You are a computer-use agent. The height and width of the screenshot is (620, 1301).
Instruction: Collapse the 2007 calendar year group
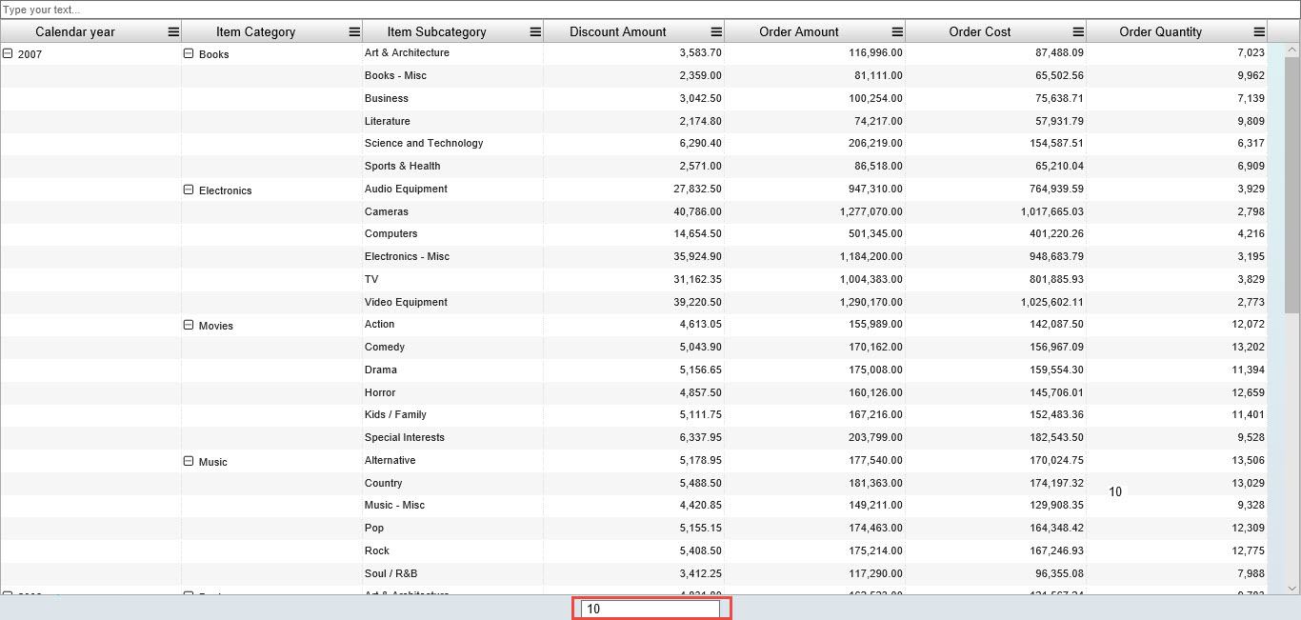(9, 54)
